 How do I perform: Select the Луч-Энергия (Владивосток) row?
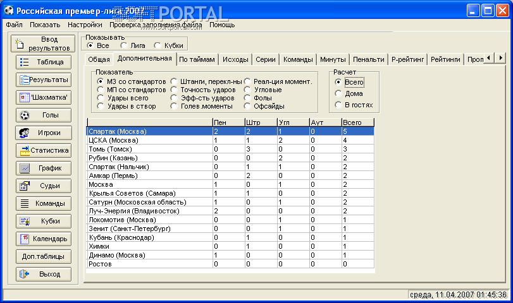pyautogui.click(x=230, y=211)
